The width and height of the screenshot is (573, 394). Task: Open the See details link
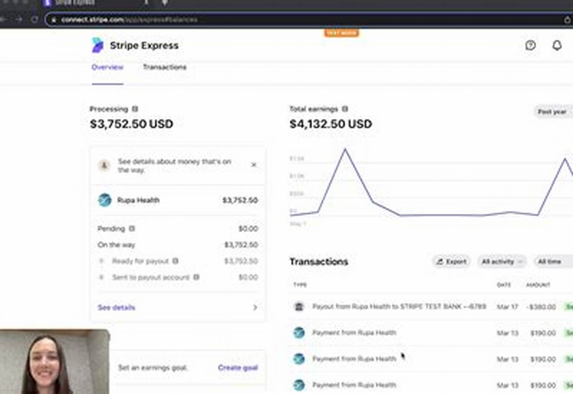(116, 307)
